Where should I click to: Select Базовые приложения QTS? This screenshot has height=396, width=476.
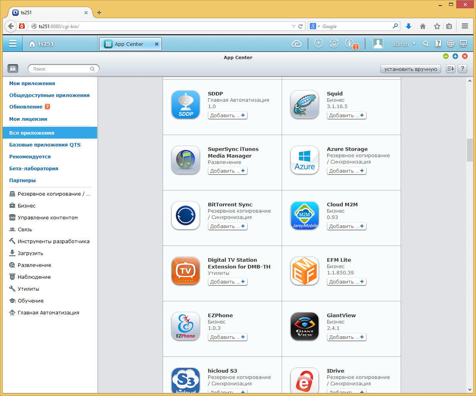pyautogui.click(x=45, y=145)
